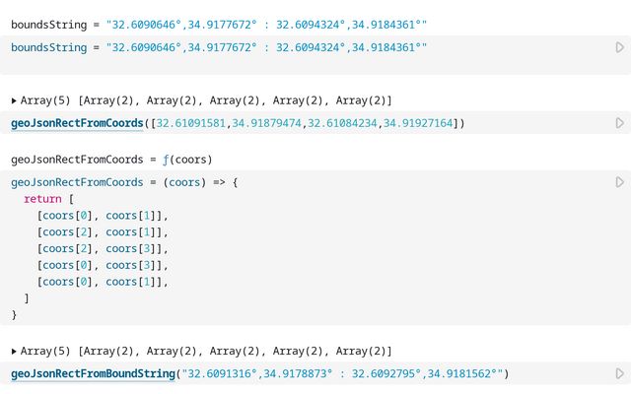Click the code line [coors[2], coors[1]]
The height and width of the screenshot is (394, 631).
point(103,232)
